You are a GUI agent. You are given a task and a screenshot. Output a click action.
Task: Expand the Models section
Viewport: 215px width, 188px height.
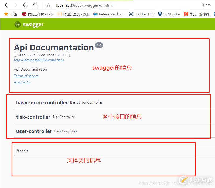click(x=114, y=151)
